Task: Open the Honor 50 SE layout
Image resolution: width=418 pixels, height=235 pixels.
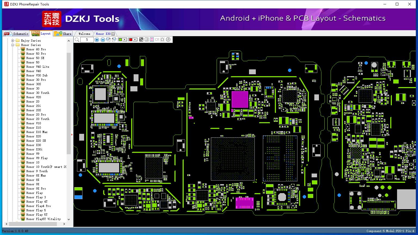Action: click(x=35, y=58)
